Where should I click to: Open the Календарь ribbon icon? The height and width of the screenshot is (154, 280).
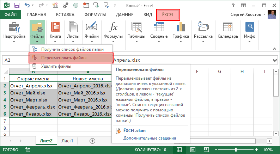coord(228,27)
